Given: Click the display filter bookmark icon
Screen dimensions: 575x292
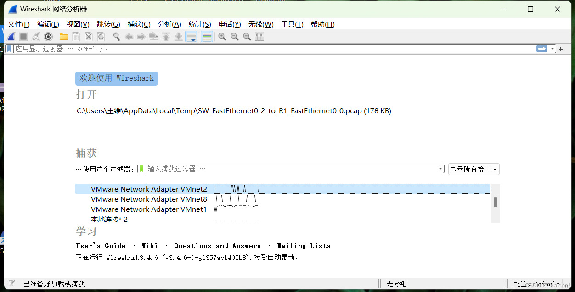Looking at the screenshot, I should (x=9, y=49).
